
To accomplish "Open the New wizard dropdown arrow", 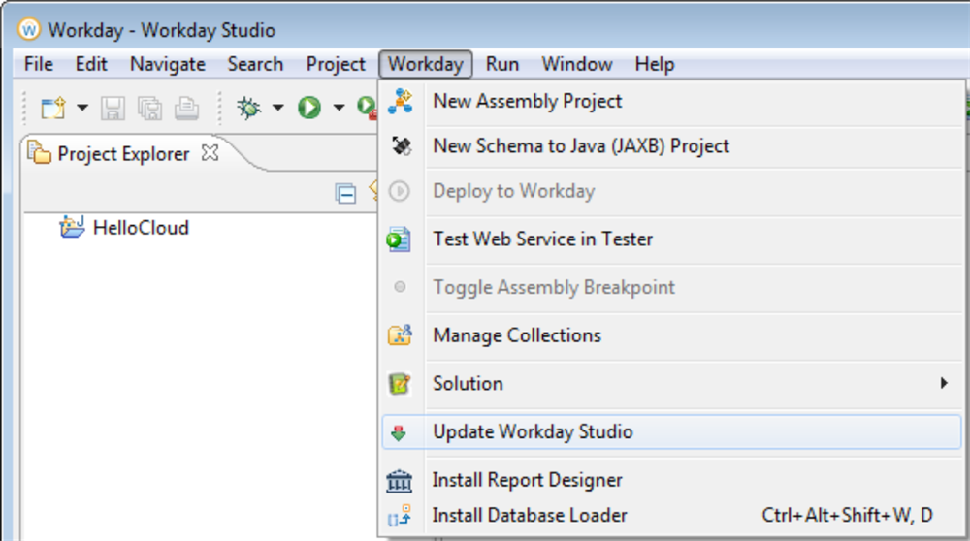I will point(82,109).
